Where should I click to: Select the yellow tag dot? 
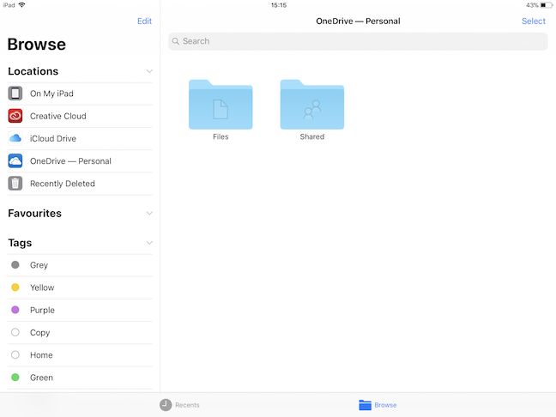click(15, 287)
